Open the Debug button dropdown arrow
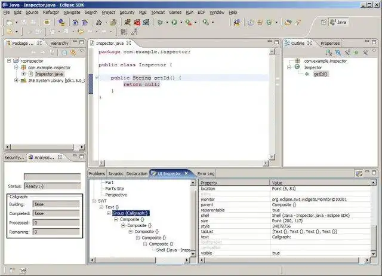The image size is (382, 276). tap(167, 23)
